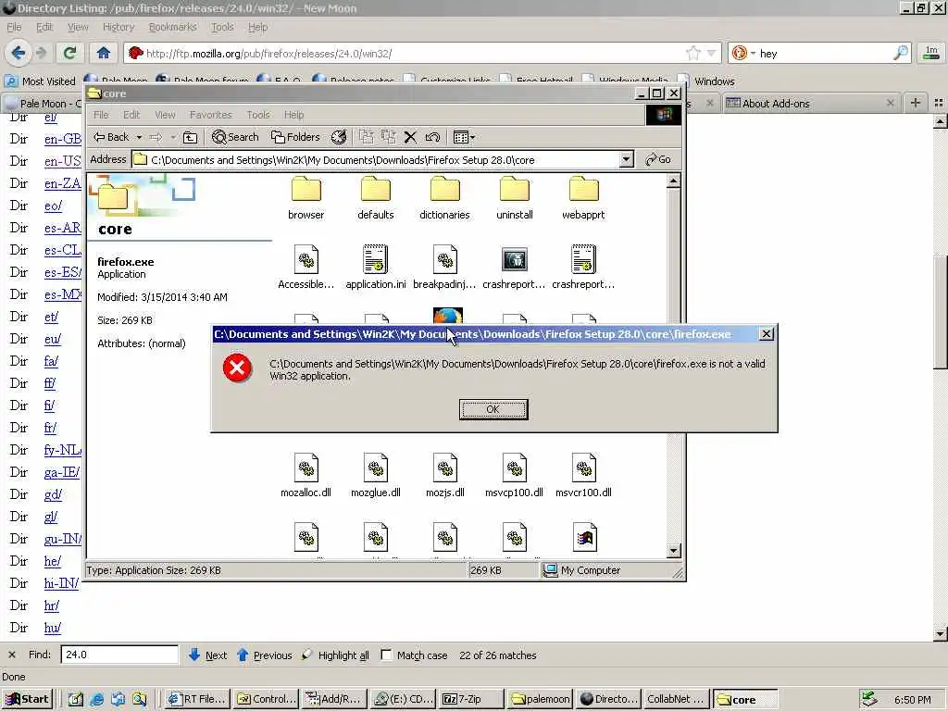Image resolution: width=948 pixels, height=711 pixels.
Task: Open the webapprt folder
Action: (x=583, y=198)
